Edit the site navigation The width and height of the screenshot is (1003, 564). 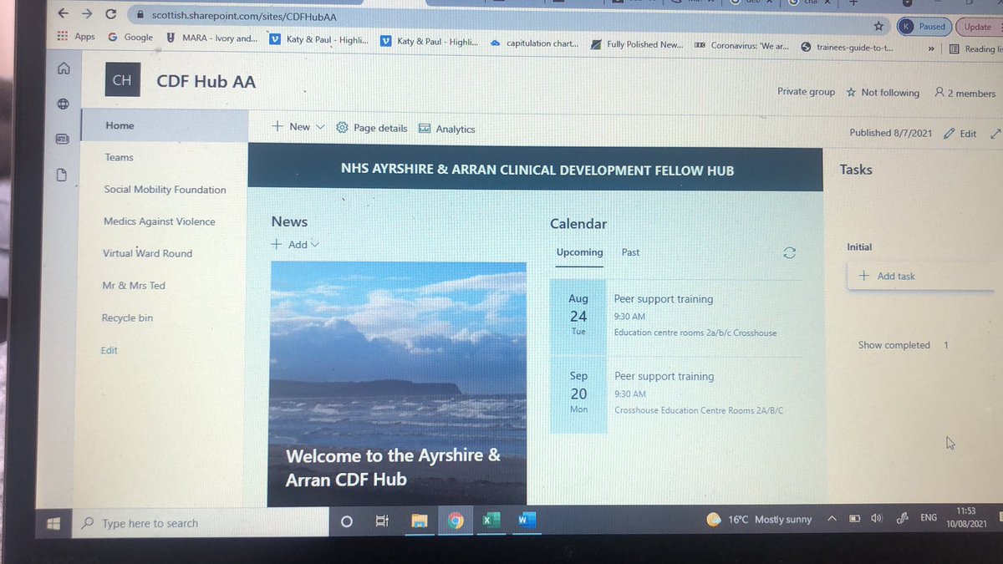click(x=109, y=351)
